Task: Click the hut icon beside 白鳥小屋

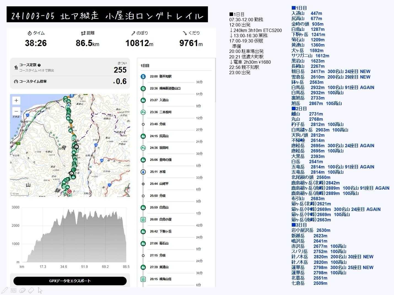Action: 143,219
